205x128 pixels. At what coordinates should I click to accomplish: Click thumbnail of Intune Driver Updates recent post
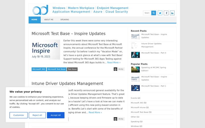(x=136, y=46)
